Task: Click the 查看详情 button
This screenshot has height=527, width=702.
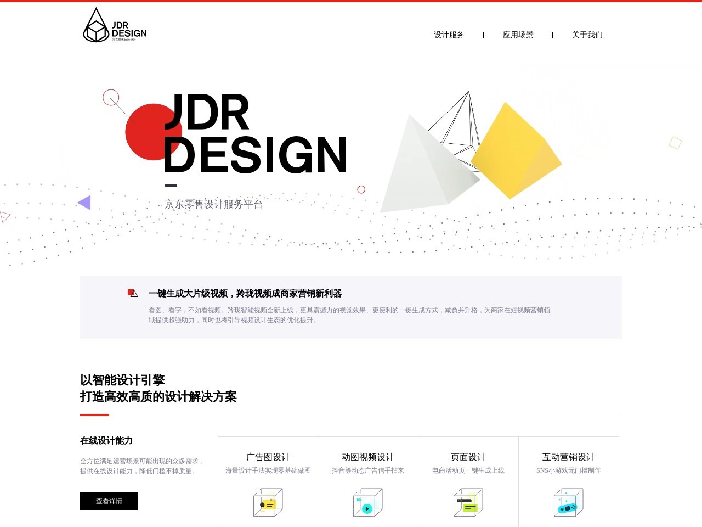Action: point(109,501)
